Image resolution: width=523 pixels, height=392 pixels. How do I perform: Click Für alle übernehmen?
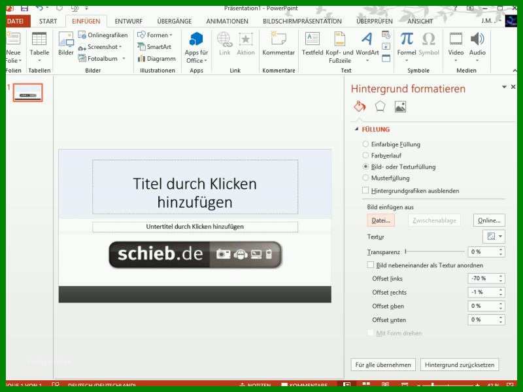[x=383, y=365]
